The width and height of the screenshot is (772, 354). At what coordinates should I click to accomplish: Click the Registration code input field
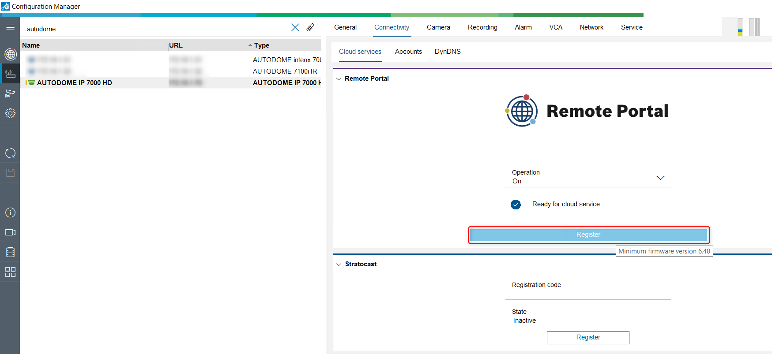587,294
